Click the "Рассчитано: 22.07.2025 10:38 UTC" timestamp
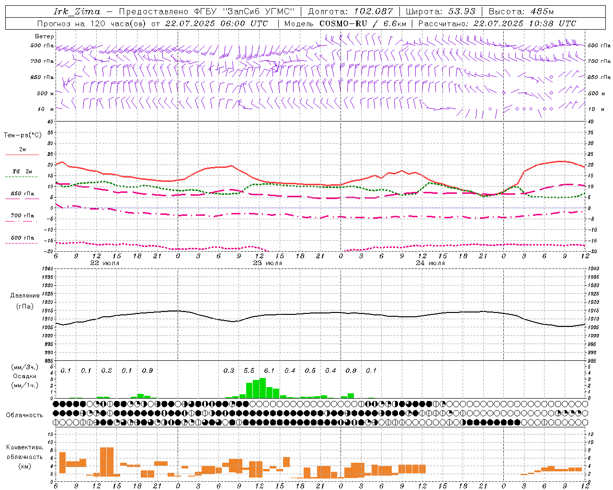 497,23
